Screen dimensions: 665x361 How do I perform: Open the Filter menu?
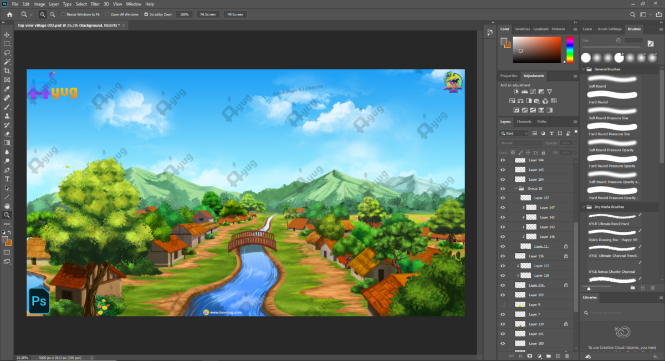[95, 4]
